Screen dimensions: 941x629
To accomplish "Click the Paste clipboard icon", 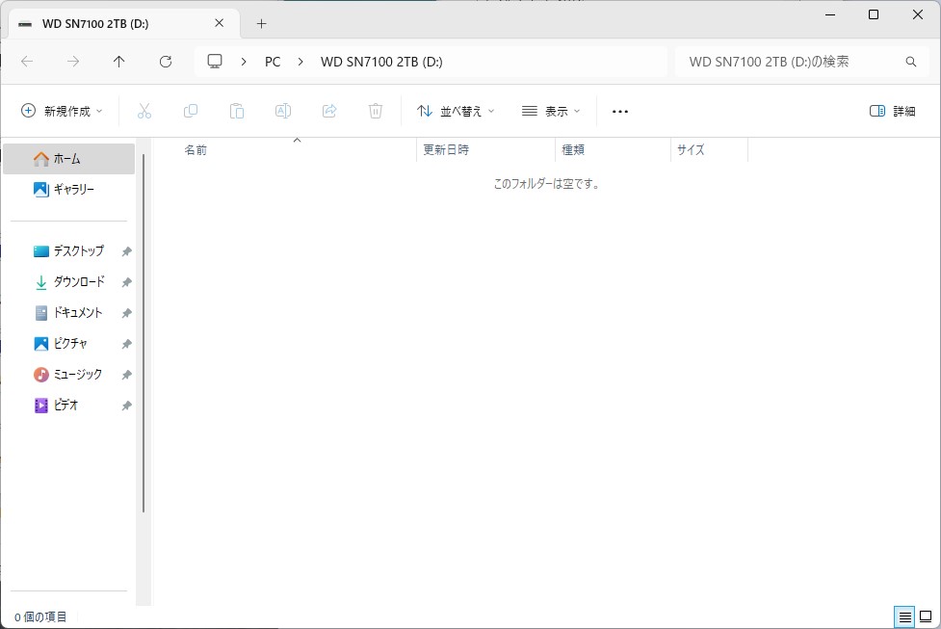I will coord(236,111).
